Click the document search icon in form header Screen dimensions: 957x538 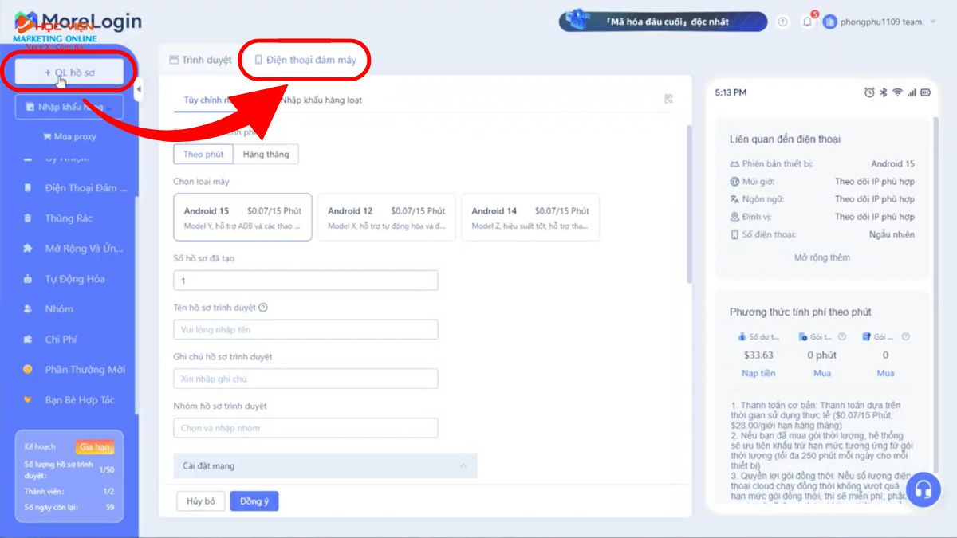pos(668,100)
